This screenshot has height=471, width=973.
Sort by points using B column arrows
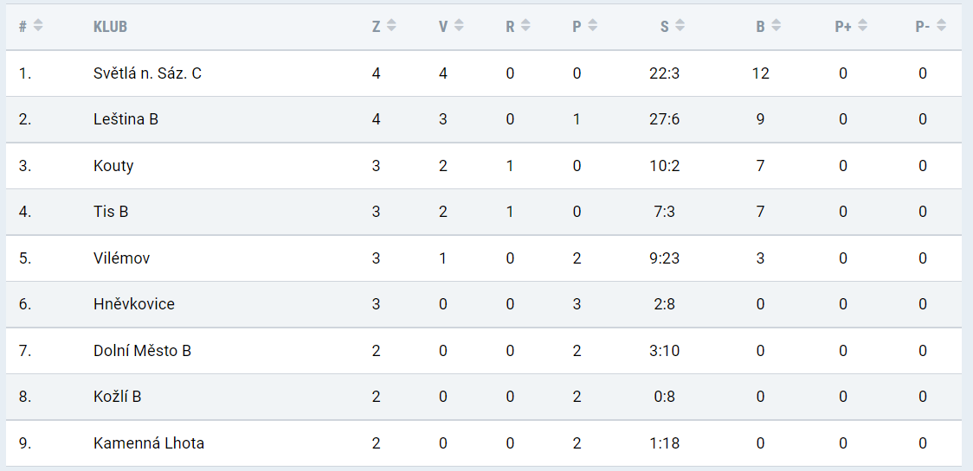click(776, 26)
